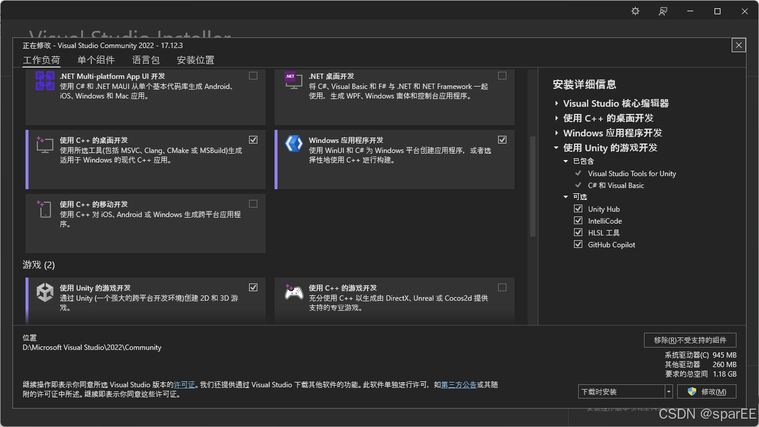Click the 系统驱动器(C) 945 MB entry
This screenshot has width=759, height=427.
[x=701, y=355]
